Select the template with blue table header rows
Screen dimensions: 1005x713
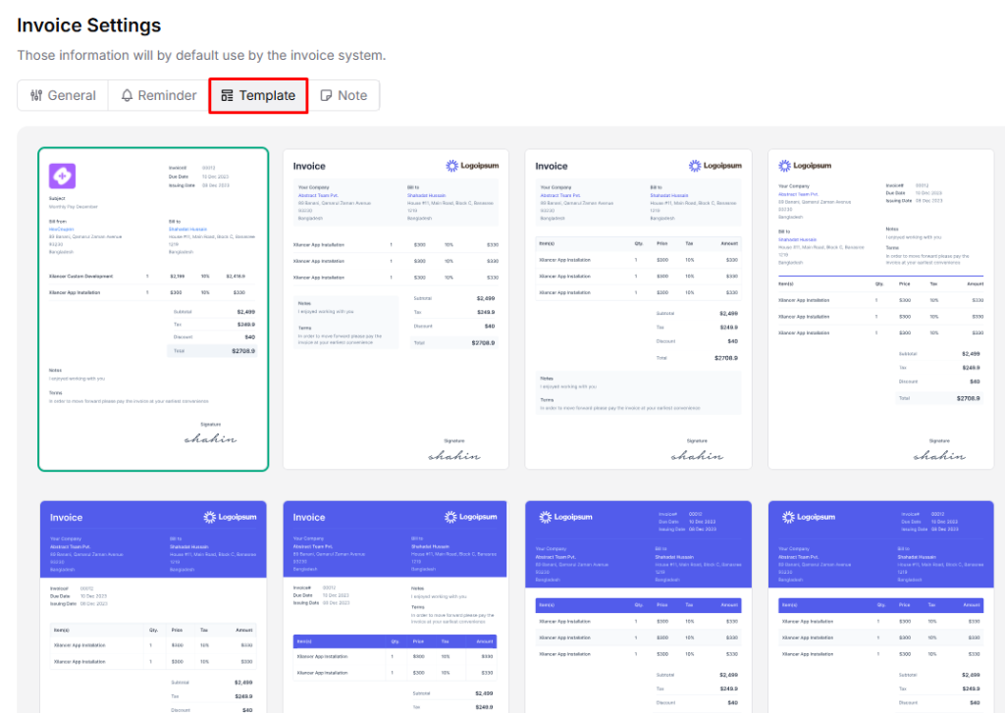coord(637,598)
